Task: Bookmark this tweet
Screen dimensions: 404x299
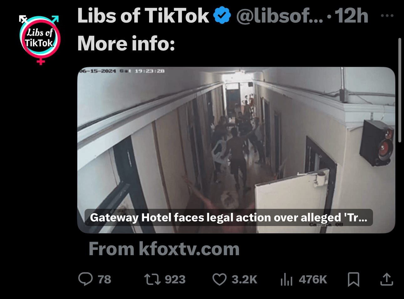Action: [354, 279]
